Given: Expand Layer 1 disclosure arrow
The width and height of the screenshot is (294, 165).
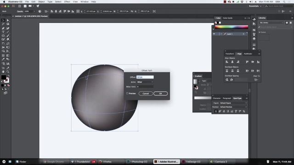Looking at the screenshot, I should 221,34.
